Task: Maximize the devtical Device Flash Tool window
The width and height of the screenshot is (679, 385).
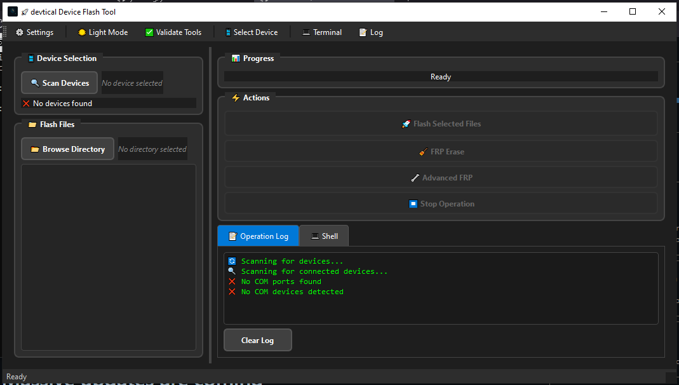Action: point(633,11)
